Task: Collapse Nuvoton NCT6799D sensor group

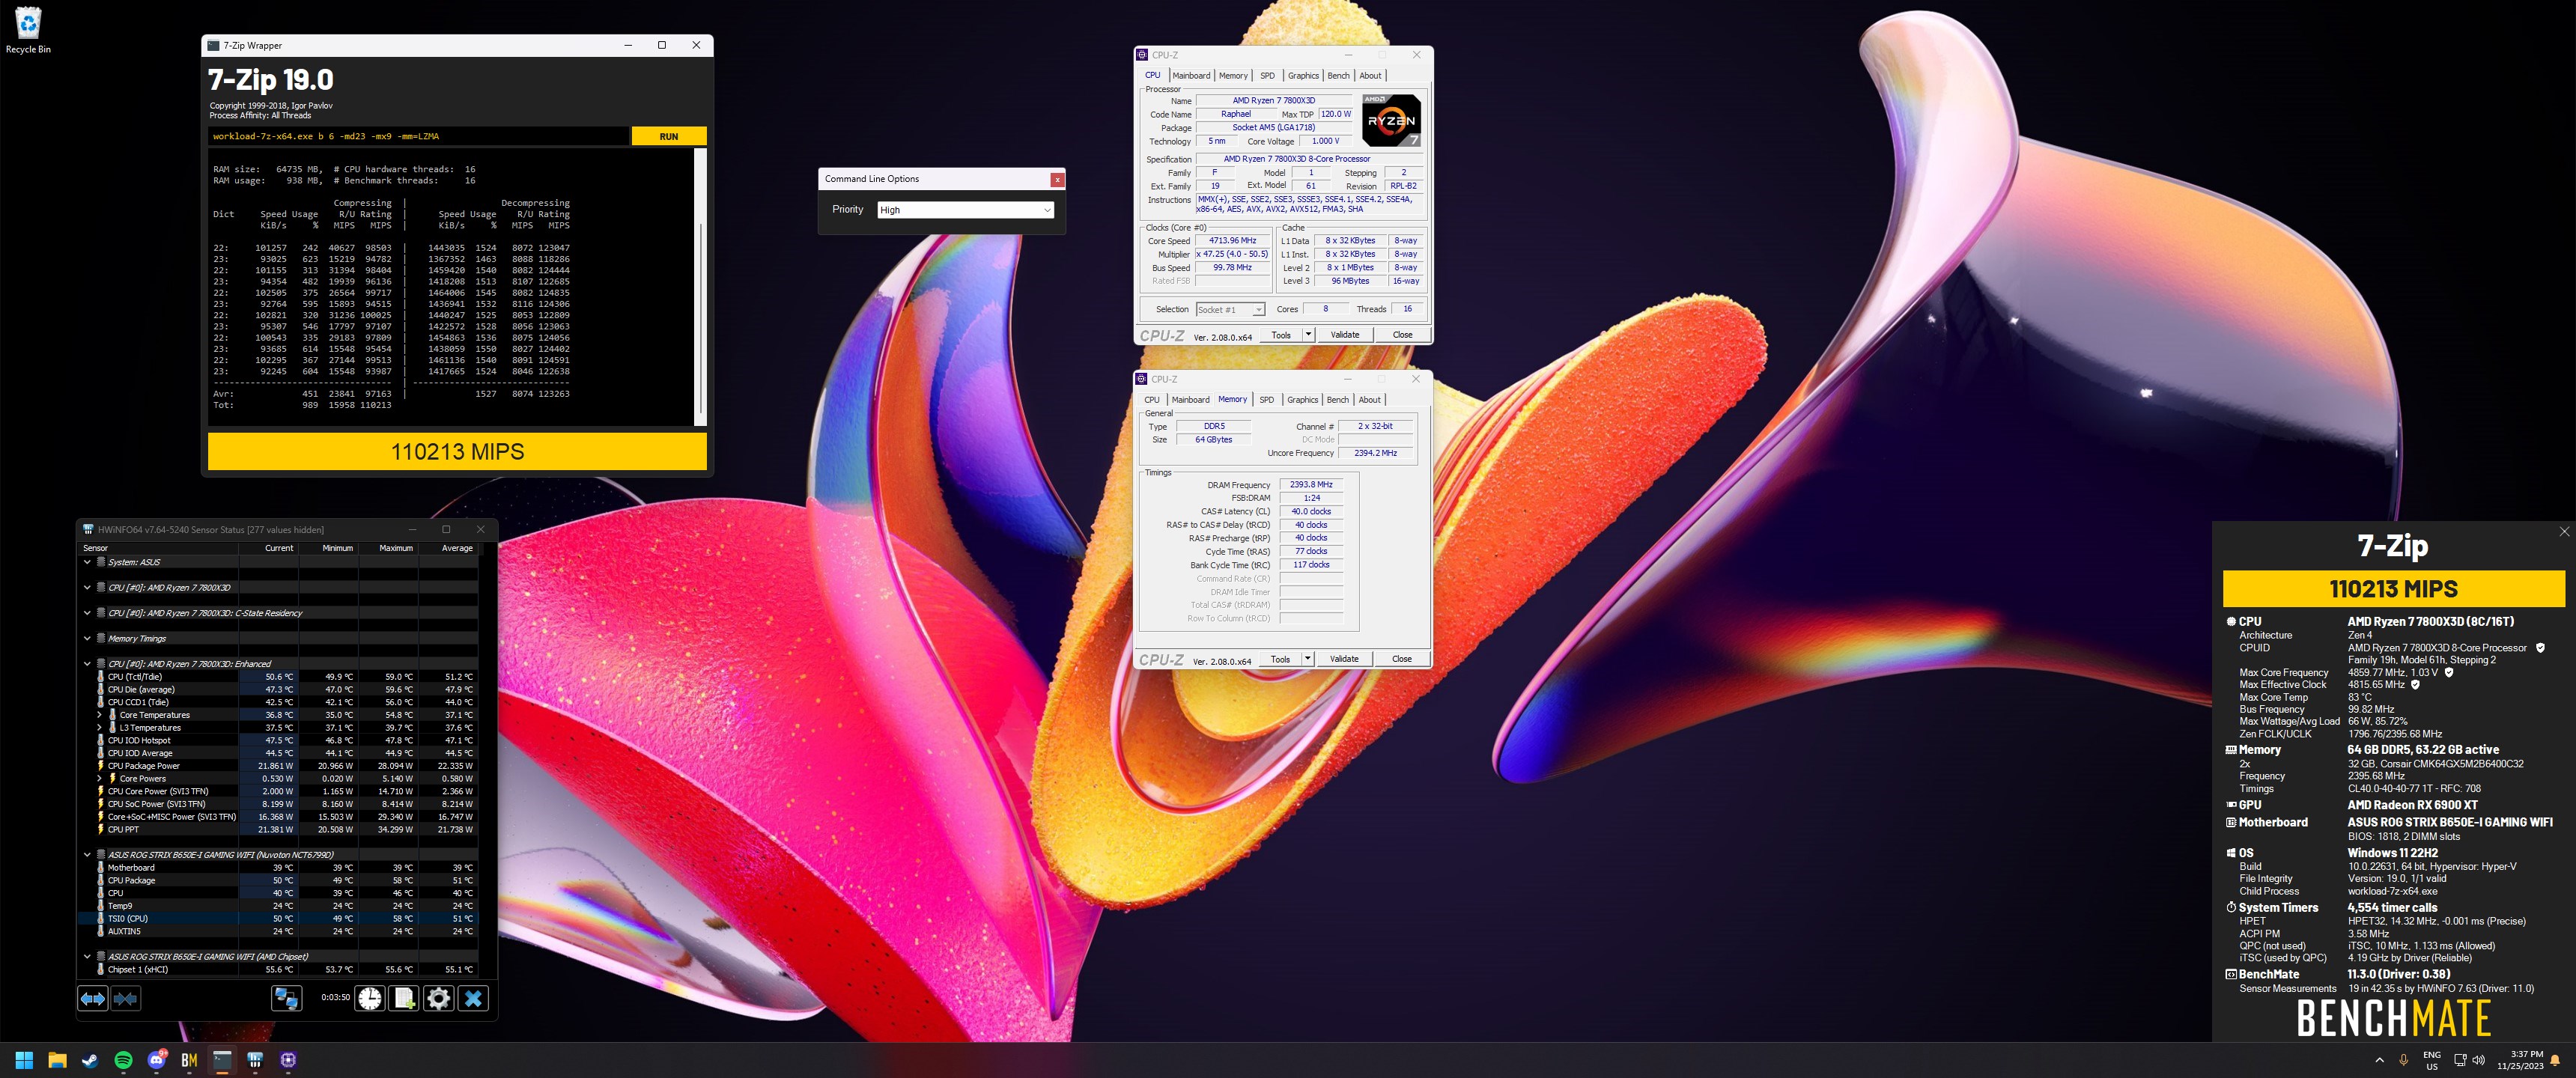Action: click(x=87, y=855)
